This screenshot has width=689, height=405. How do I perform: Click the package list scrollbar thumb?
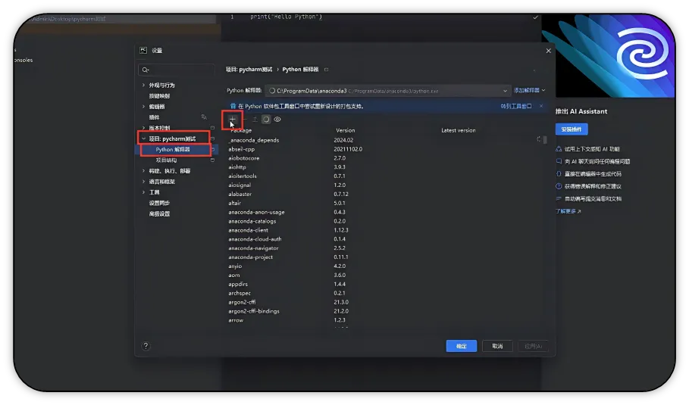tap(545, 140)
